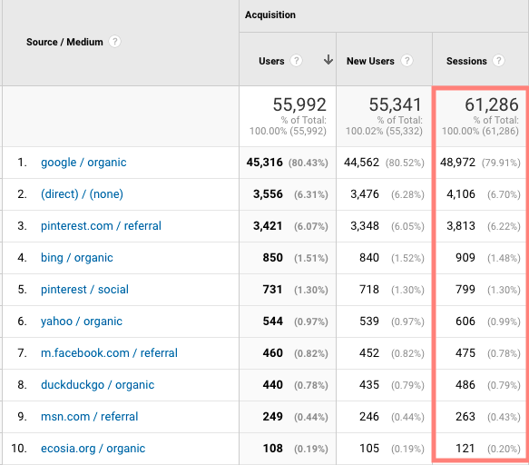Image resolution: width=529 pixels, height=465 pixels.
Task: Open help icon next to Source / Medium
Action: pyautogui.click(x=114, y=42)
